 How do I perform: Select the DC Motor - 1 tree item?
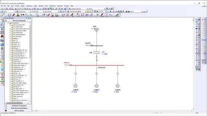click(17, 87)
